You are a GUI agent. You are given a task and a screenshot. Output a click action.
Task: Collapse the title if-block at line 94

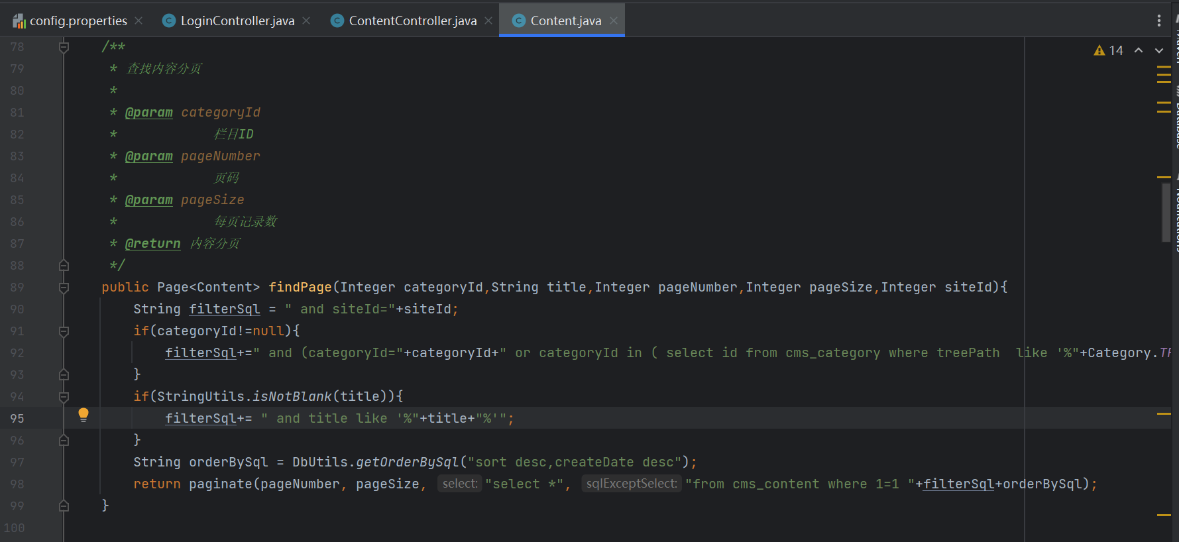64,397
